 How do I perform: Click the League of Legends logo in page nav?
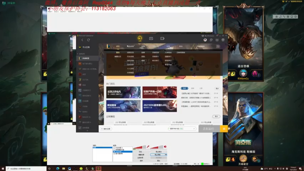click(x=108, y=46)
